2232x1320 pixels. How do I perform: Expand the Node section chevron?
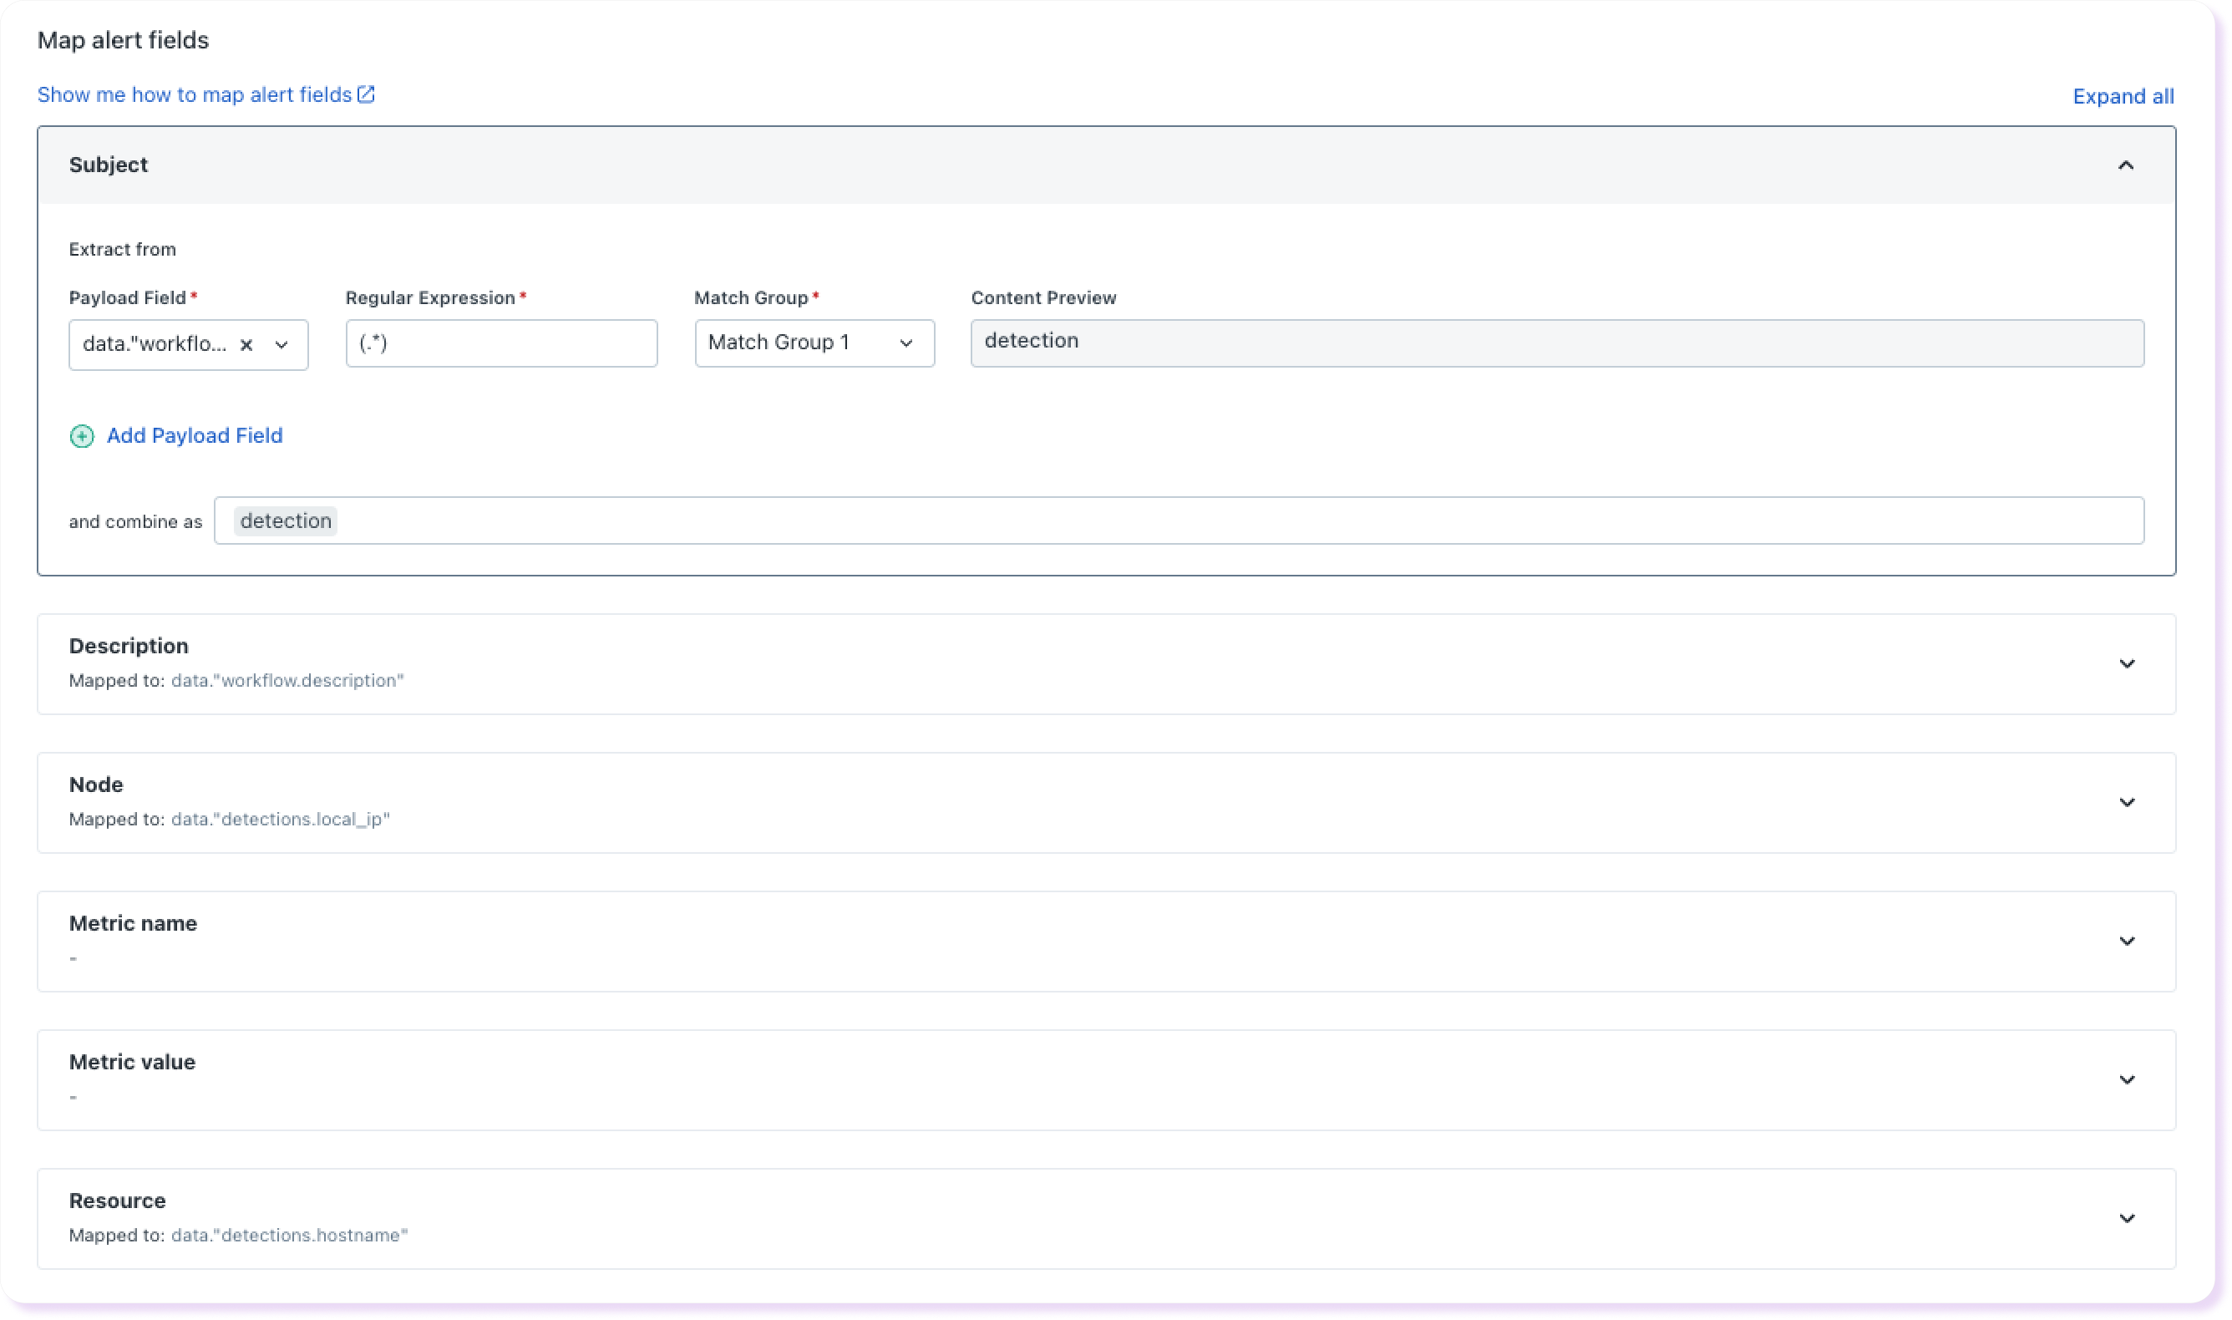(2126, 802)
